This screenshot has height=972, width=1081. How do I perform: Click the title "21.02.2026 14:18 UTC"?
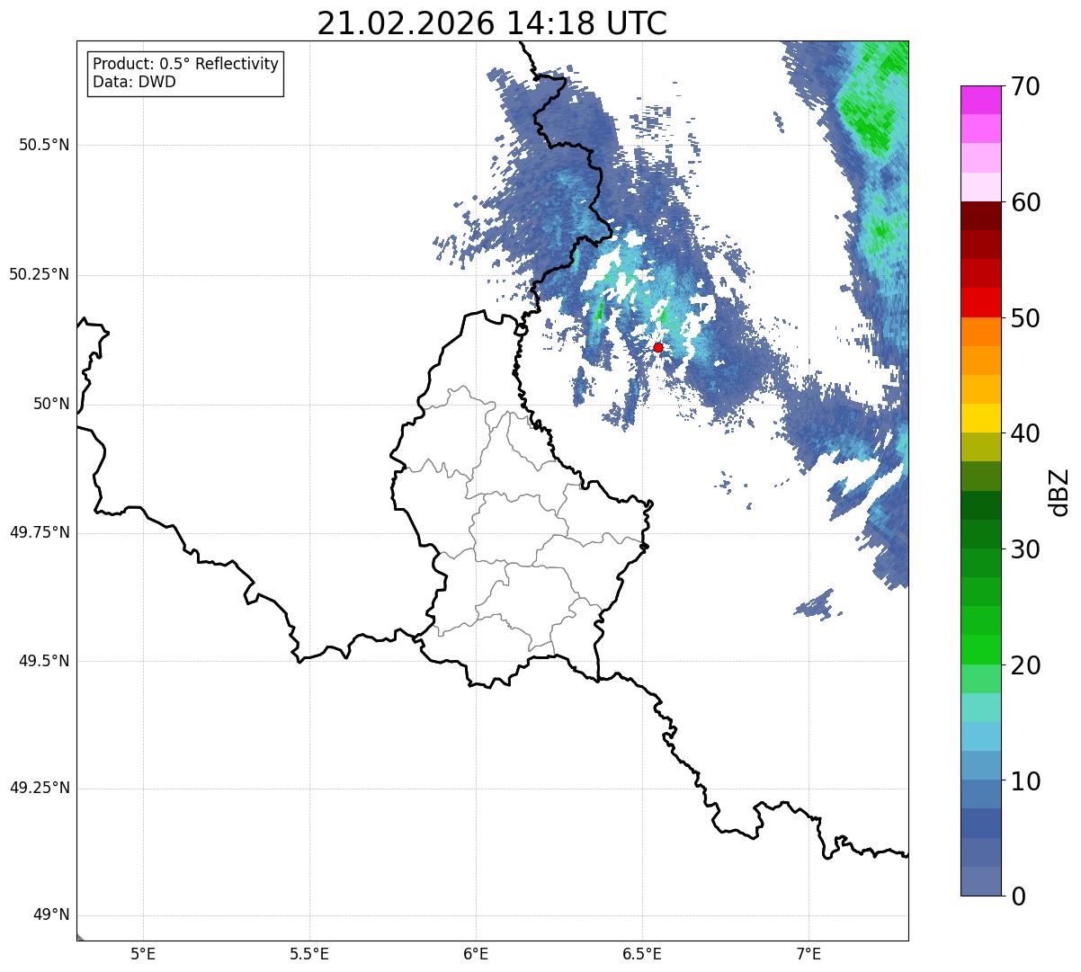coord(492,23)
